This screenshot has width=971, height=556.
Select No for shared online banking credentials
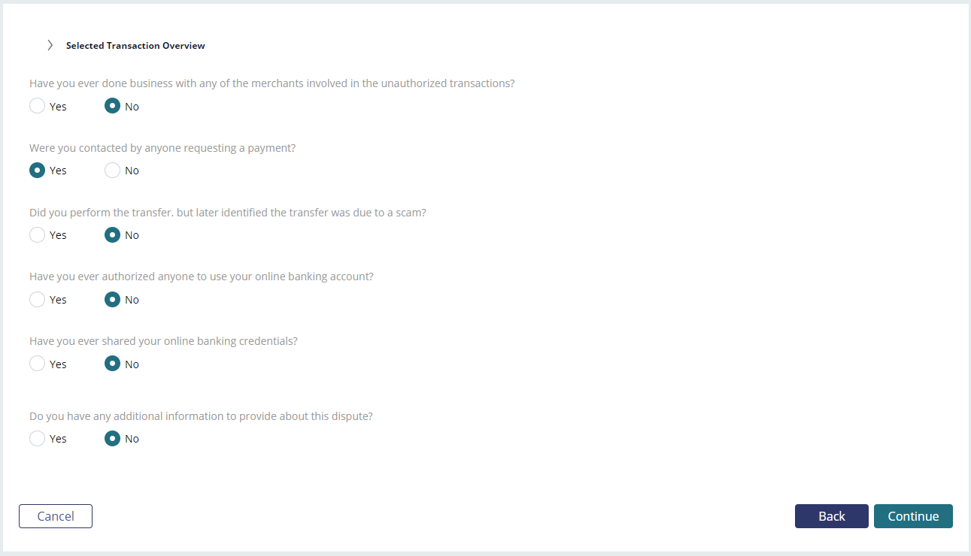pos(112,364)
